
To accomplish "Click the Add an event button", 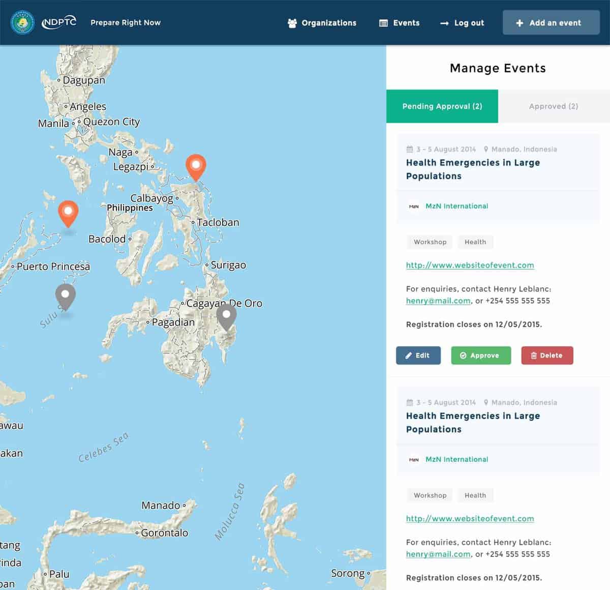I will click(x=551, y=23).
